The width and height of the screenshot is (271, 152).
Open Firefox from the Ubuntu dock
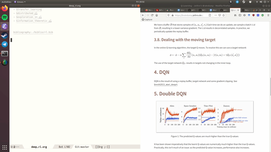pos(5,8)
